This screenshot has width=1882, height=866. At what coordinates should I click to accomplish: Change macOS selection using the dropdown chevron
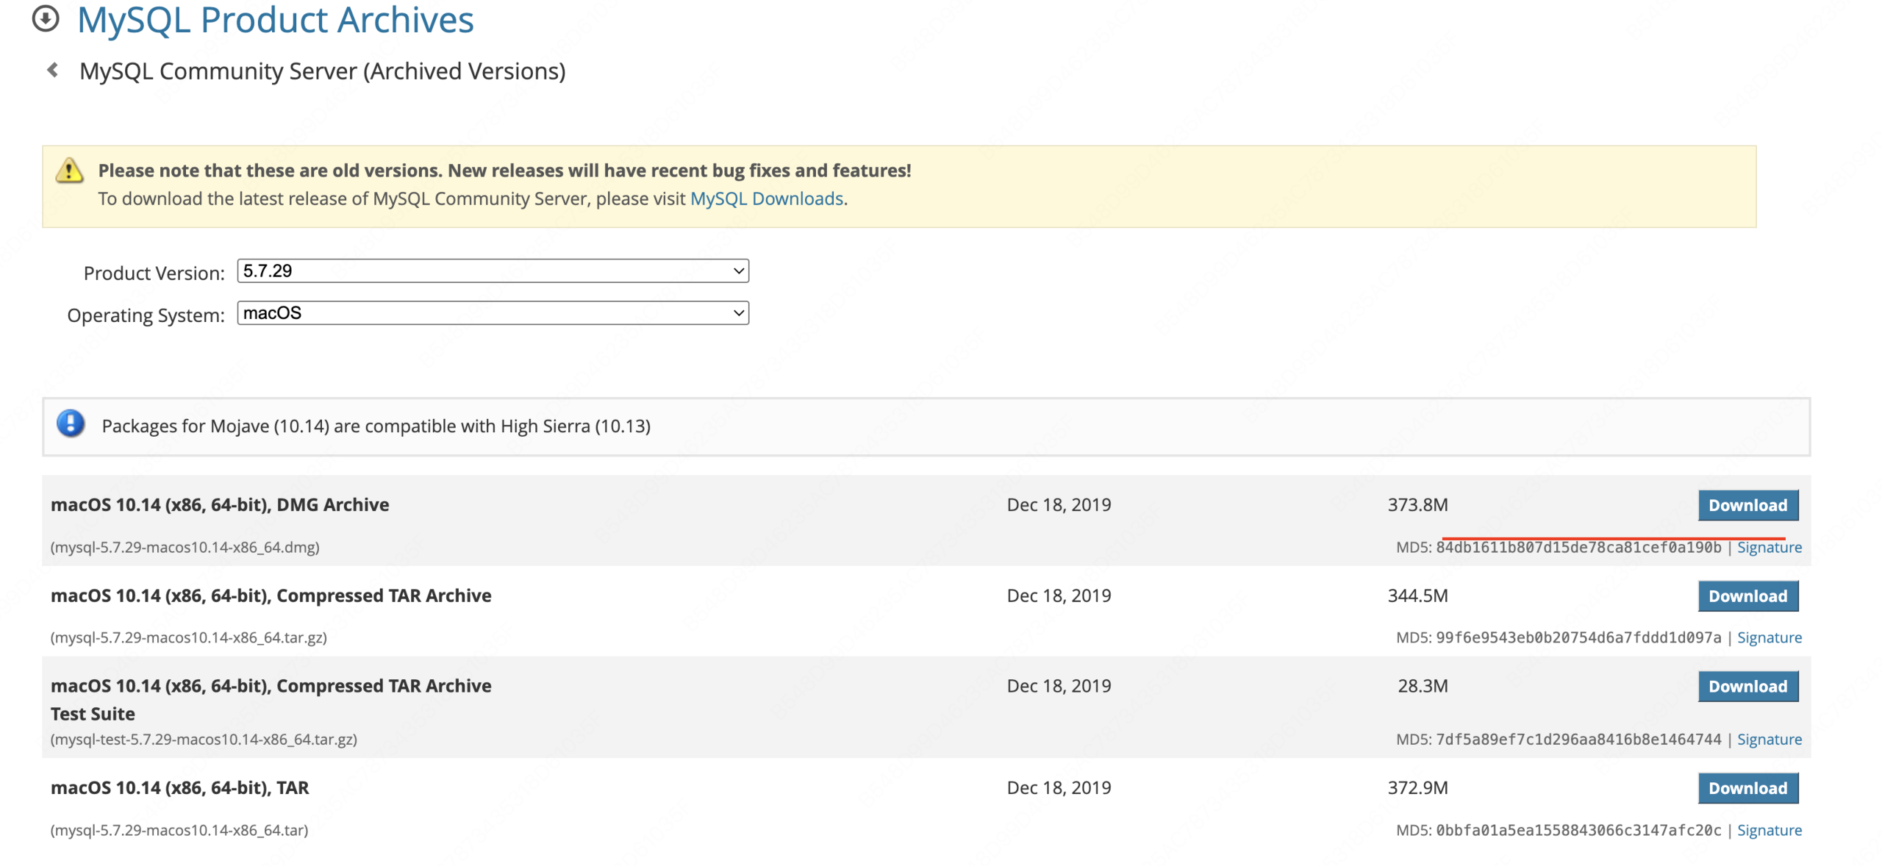coord(737,313)
